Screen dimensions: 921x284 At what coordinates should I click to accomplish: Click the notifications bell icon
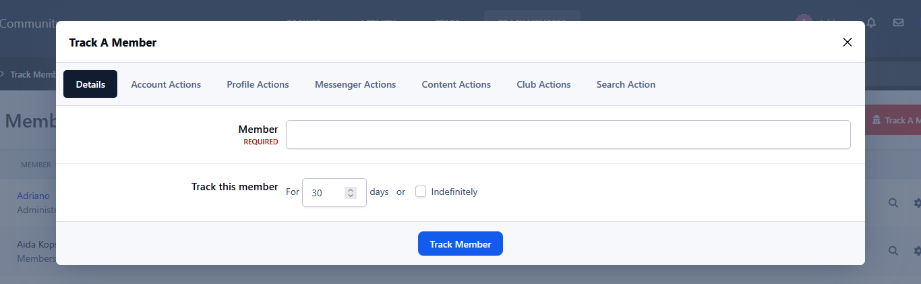(x=871, y=22)
